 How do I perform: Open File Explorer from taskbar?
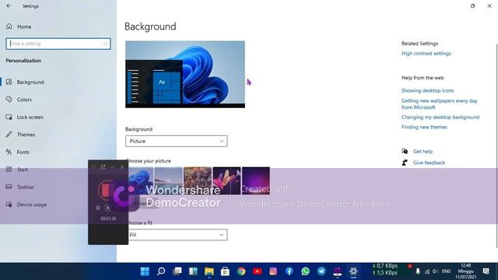pos(209,271)
